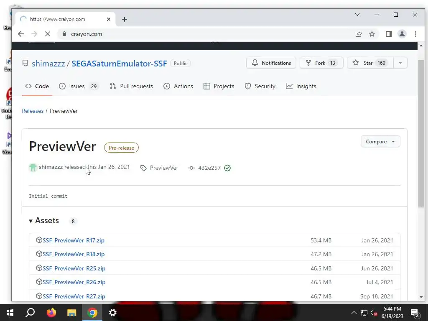Download SSF_PreviewVer_R25.zip

(74, 268)
